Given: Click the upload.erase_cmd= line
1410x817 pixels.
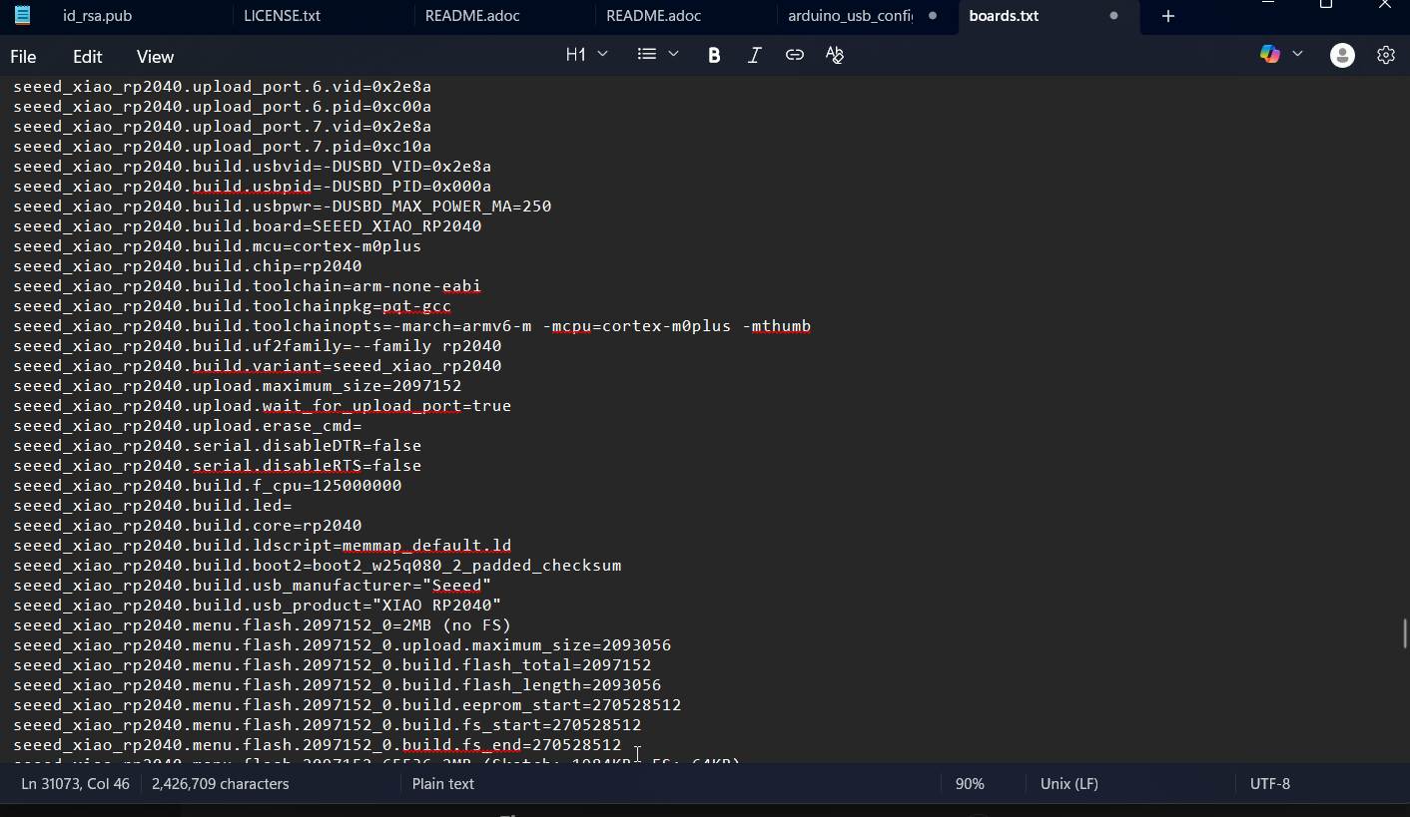Looking at the screenshot, I should click(188, 426).
